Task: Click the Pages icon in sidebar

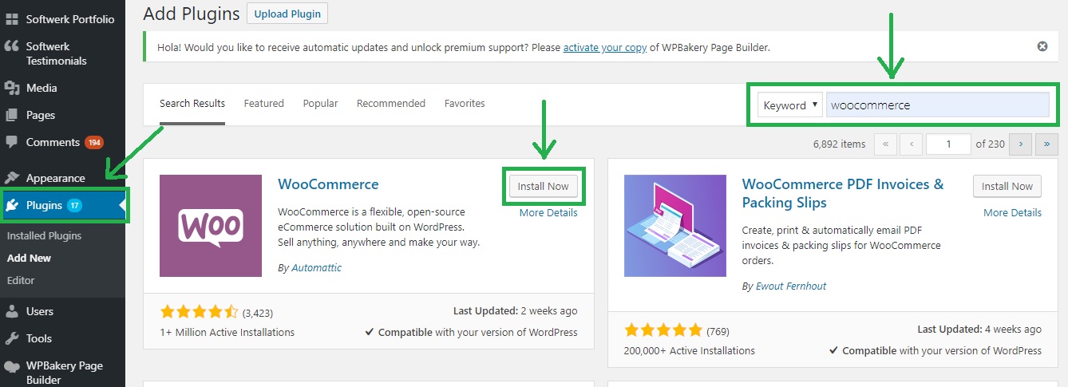Action: 12,115
